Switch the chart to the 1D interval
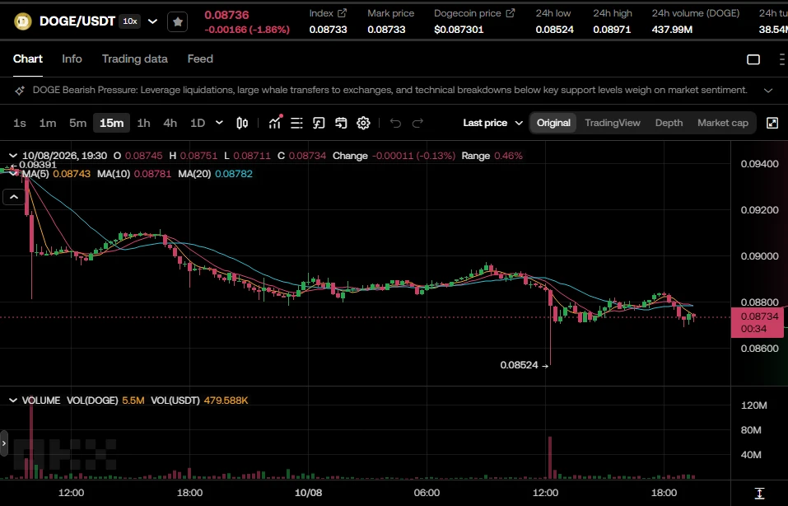Screen dimensions: 788x506 point(198,124)
